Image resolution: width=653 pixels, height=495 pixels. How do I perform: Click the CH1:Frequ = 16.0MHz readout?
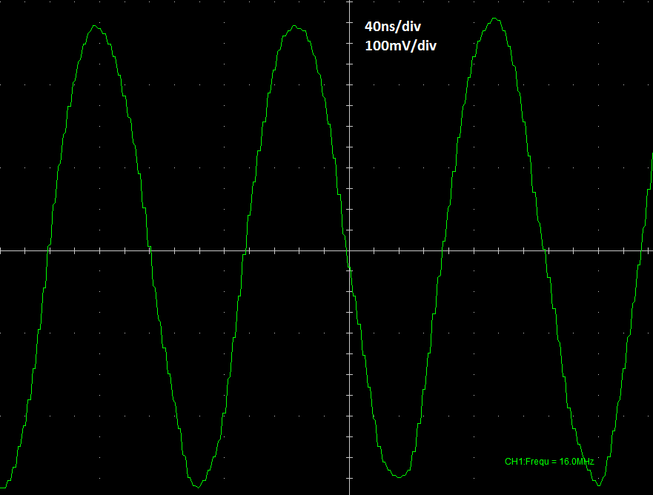[x=549, y=461]
